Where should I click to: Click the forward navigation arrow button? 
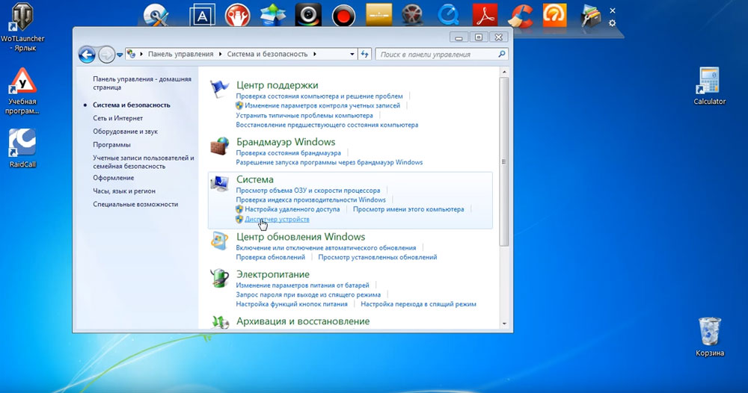[x=106, y=55]
